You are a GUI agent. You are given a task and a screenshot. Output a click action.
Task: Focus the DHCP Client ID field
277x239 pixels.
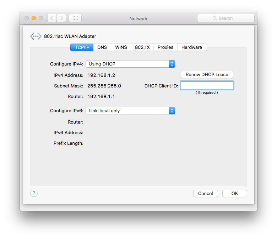point(207,85)
